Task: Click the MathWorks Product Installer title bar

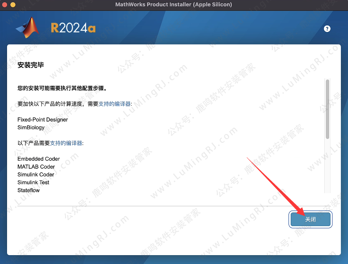Action: point(174,5)
